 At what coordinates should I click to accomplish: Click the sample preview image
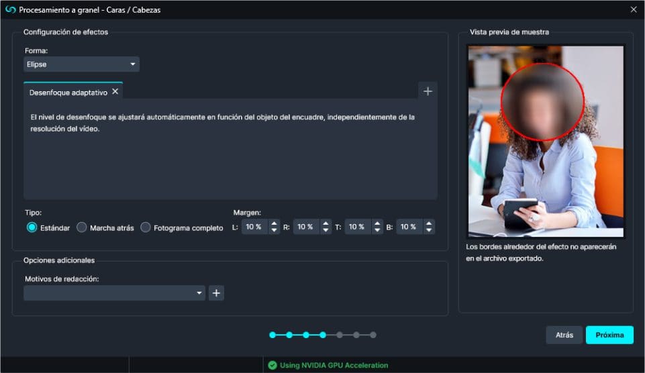click(x=546, y=141)
